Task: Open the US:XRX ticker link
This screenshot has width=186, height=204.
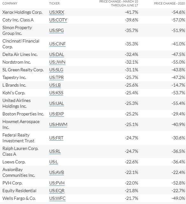Action: pyautogui.click(x=57, y=12)
